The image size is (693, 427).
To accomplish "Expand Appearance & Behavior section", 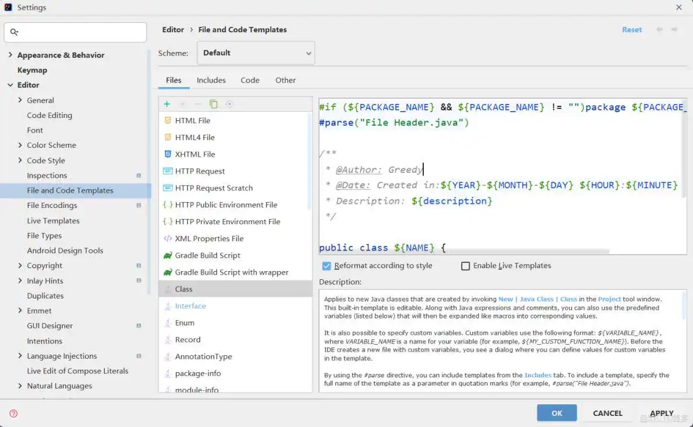I will 11,55.
